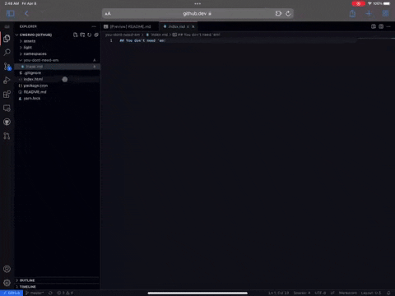Close the index.md editor tab

point(193,26)
